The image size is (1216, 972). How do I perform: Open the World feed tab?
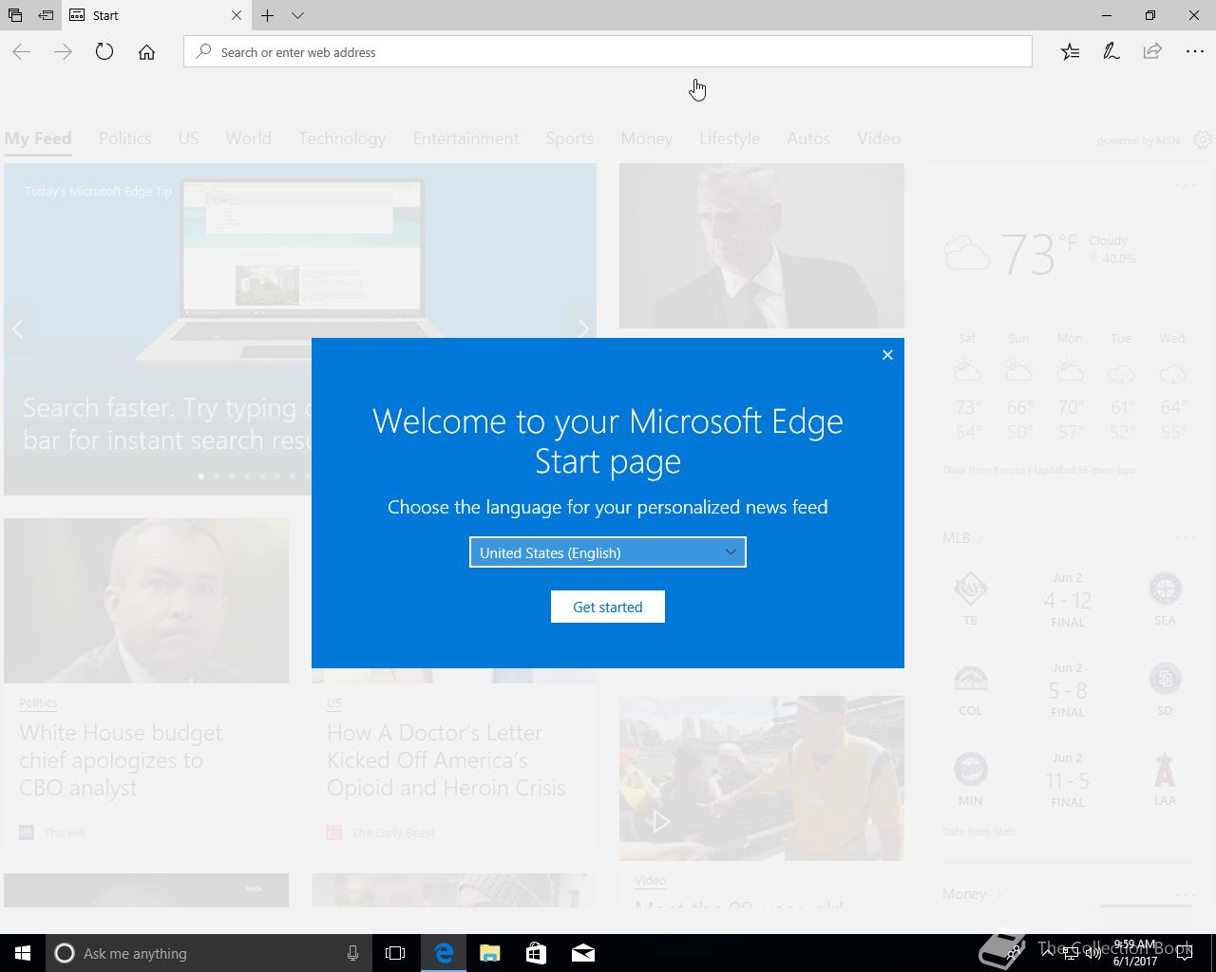249,139
